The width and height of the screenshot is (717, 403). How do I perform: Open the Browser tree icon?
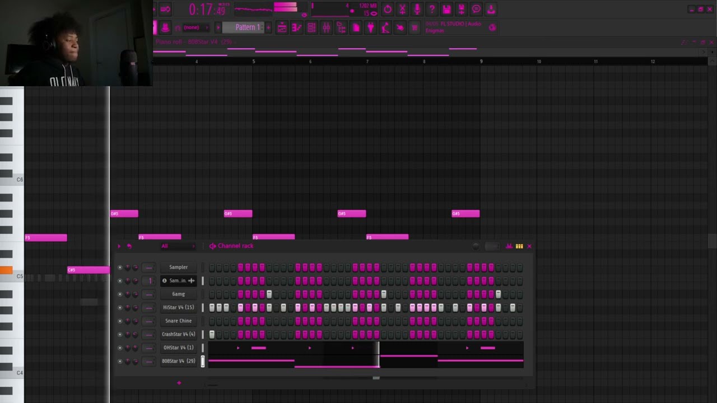click(341, 27)
